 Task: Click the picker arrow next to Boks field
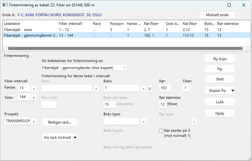click(x=144, y=88)
